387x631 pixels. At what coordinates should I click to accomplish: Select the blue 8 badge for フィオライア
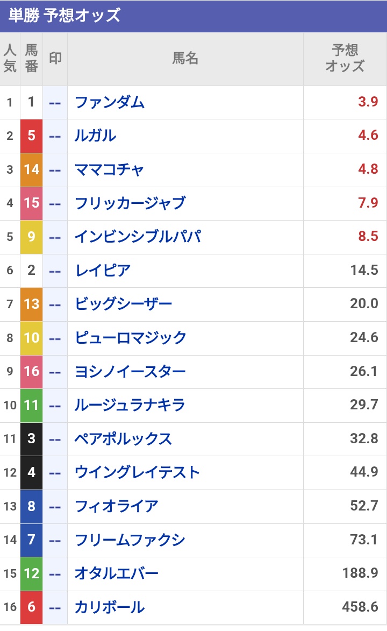coord(32,506)
